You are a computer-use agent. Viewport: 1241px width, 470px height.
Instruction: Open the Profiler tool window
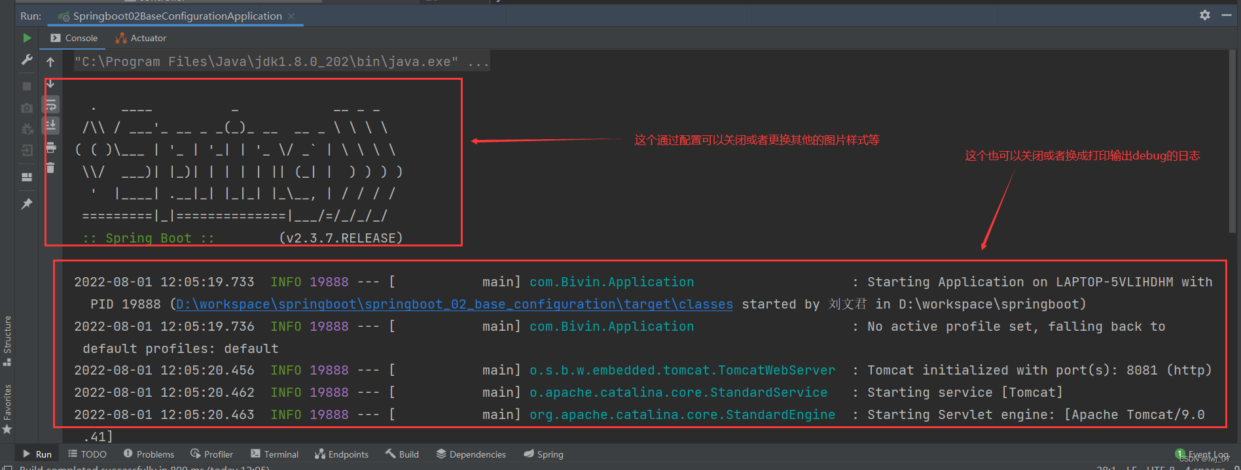211,454
